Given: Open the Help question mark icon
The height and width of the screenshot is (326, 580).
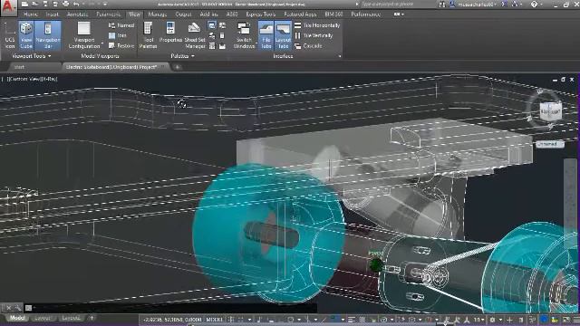Looking at the screenshot, I should [x=534, y=5].
